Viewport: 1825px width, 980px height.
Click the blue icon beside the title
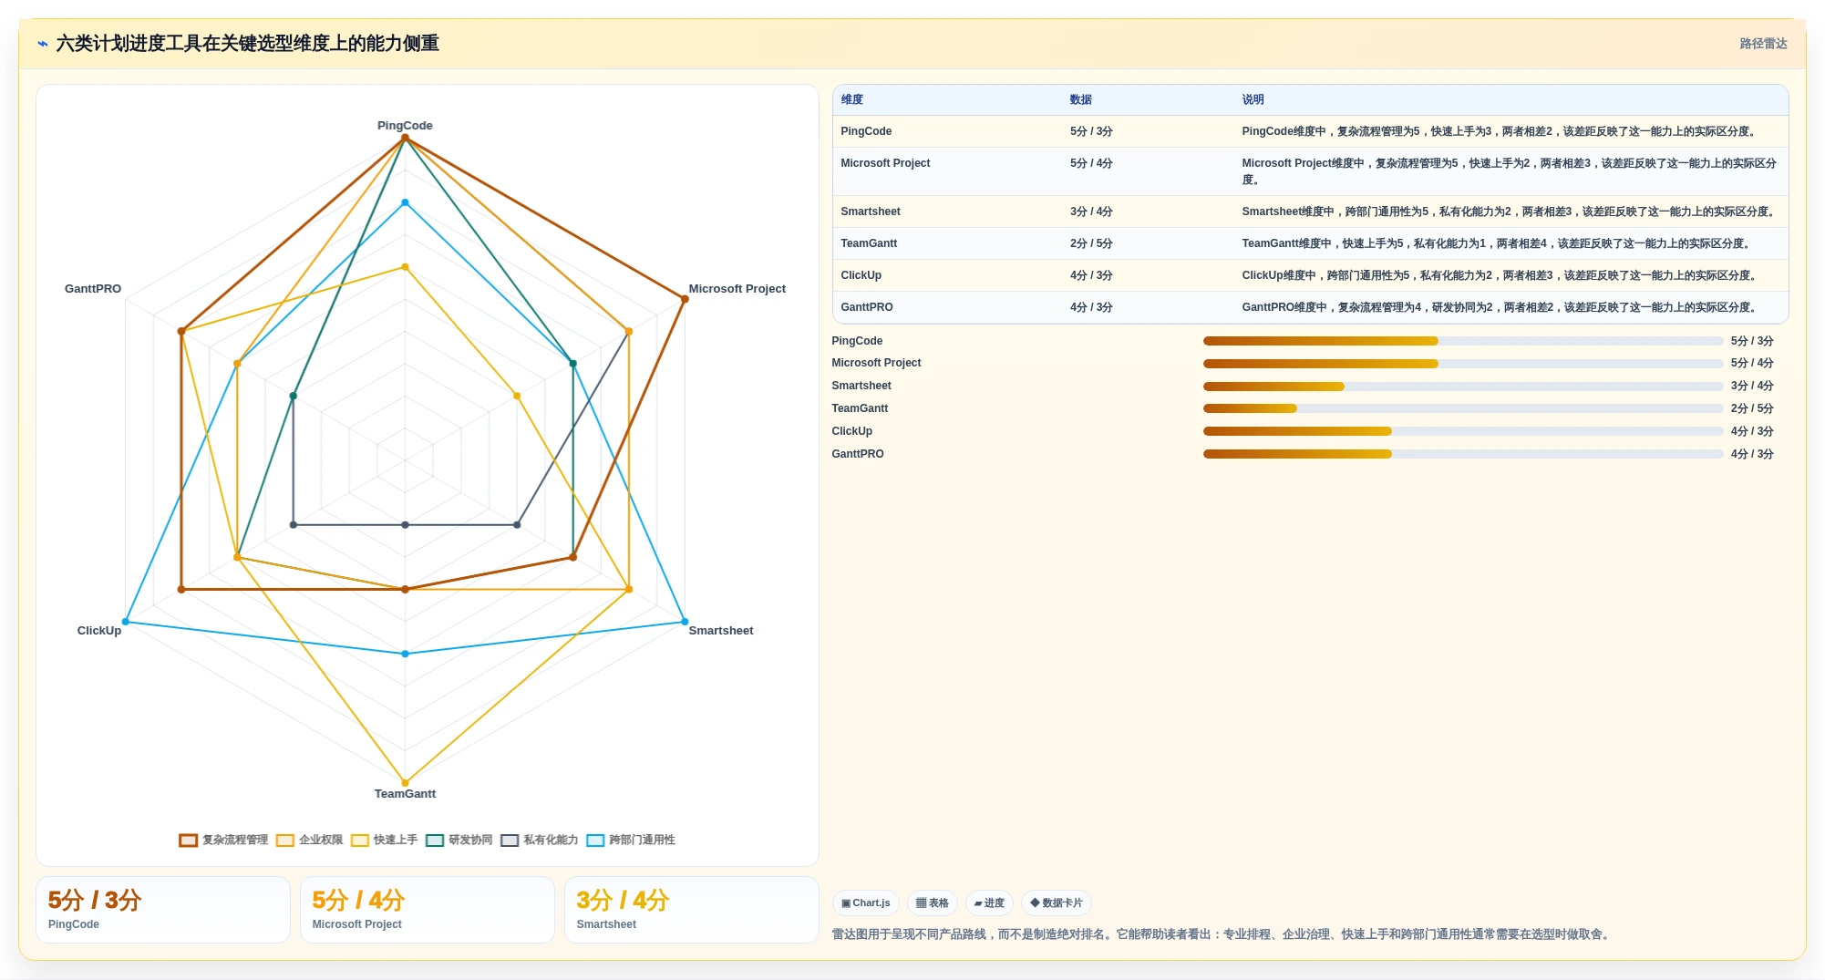point(43,44)
